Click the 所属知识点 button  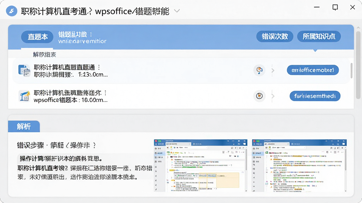319,36
